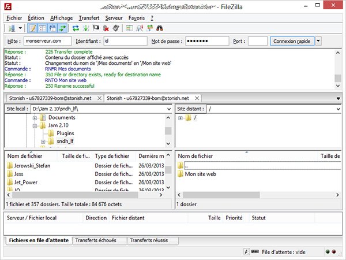Image resolution: width=346 pixels, height=260 pixels.
Task: Click the process queue icon
Action: (86, 28)
